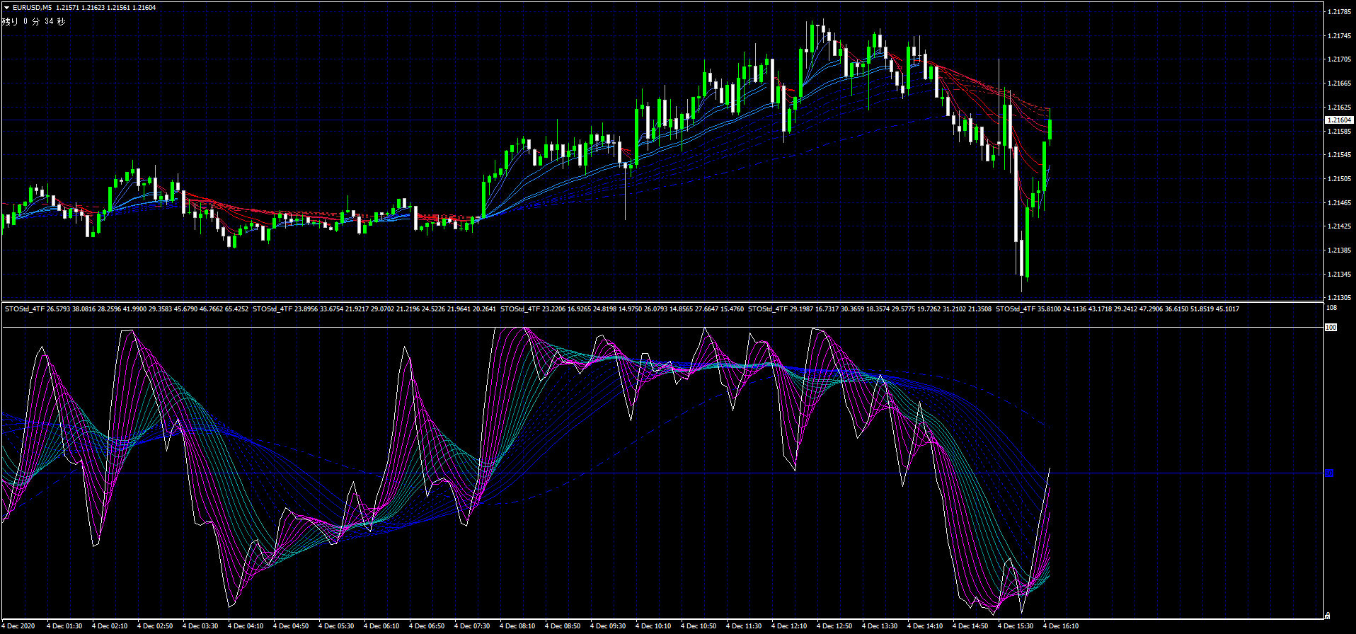Click the 1.21625 price scale label
The image size is (1356, 634).
coord(1340,108)
